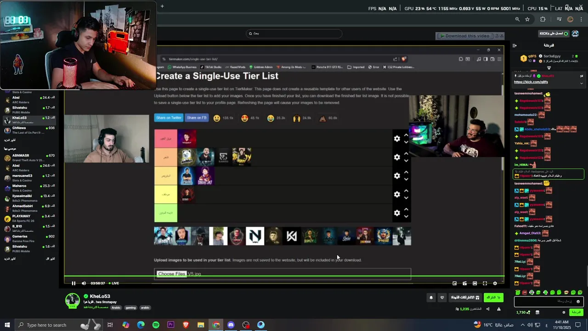Open Windows Start menu

[x=7, y=325]
